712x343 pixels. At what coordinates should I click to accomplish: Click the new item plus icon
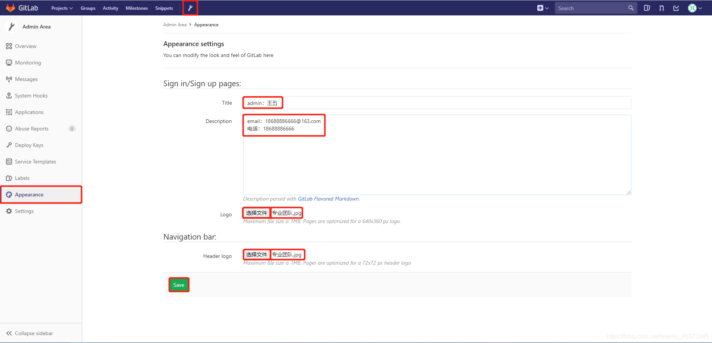click(540, 8)
